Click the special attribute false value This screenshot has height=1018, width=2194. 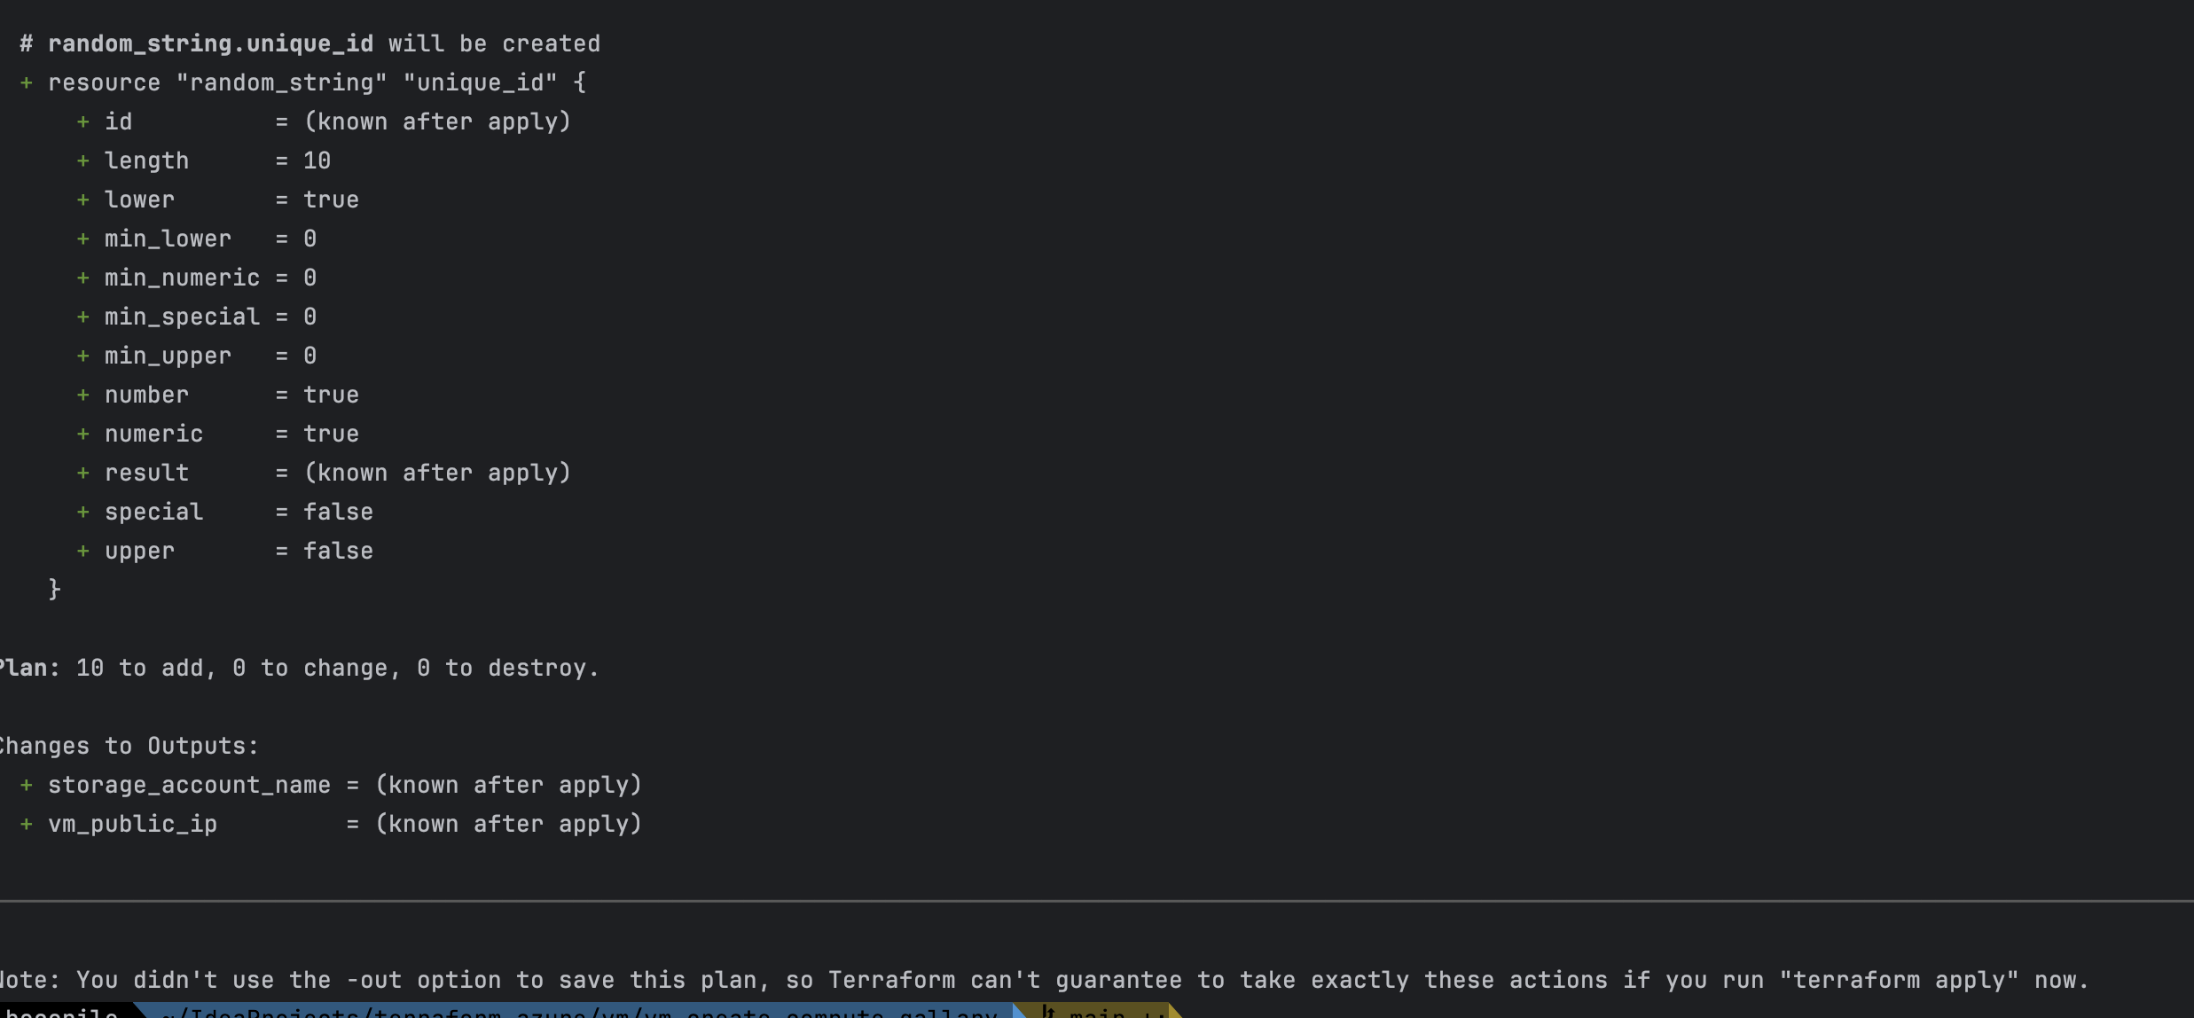pyautogui.click(x=339, y=512)
